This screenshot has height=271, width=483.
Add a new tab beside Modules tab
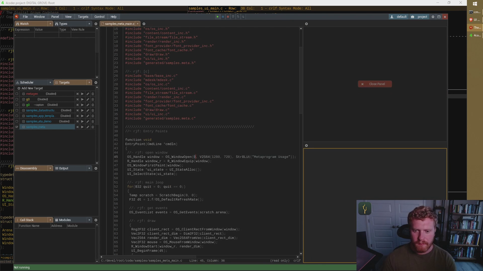pyautogui.click(x=96, y=220)
